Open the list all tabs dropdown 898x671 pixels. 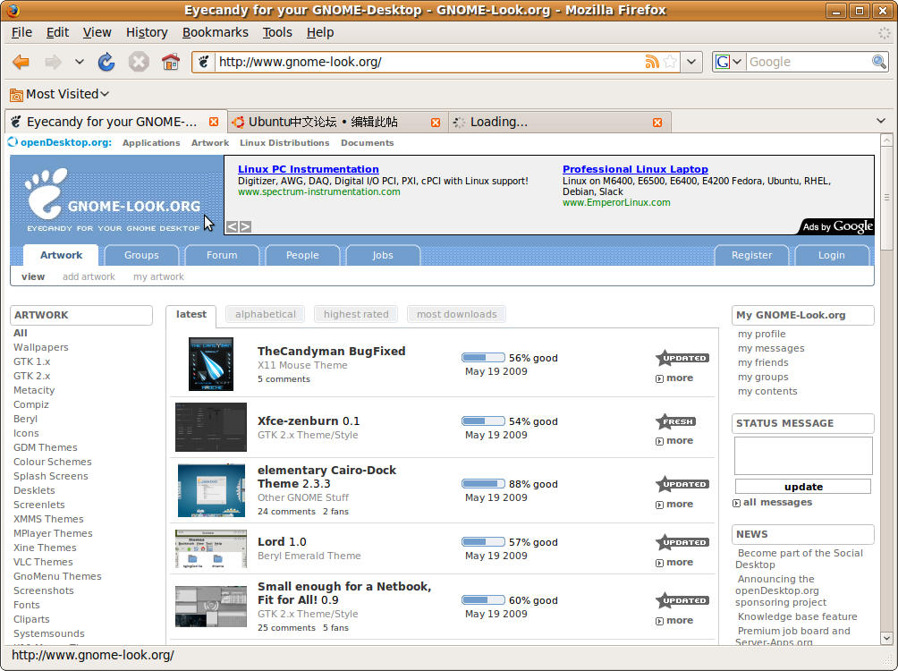[x=881, y=121]
